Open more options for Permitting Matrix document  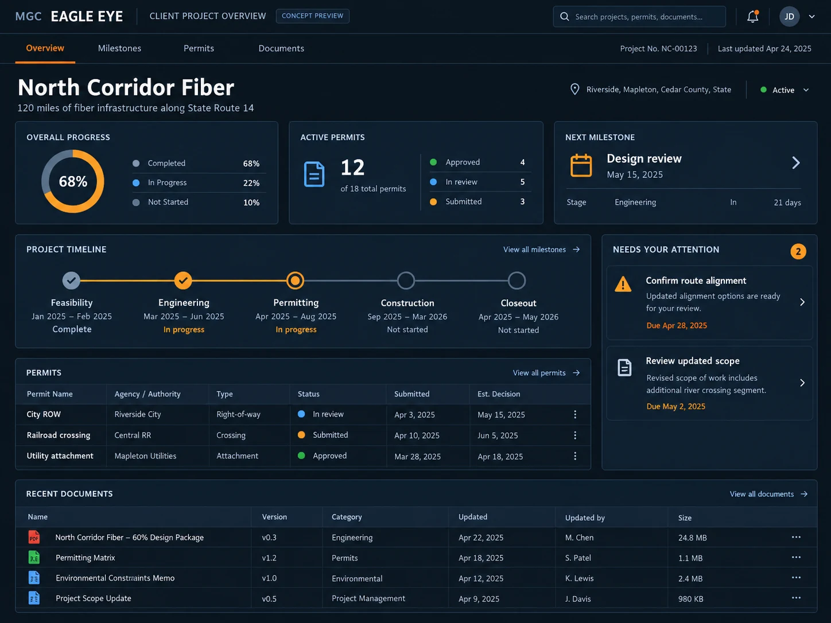coord(796,557)
